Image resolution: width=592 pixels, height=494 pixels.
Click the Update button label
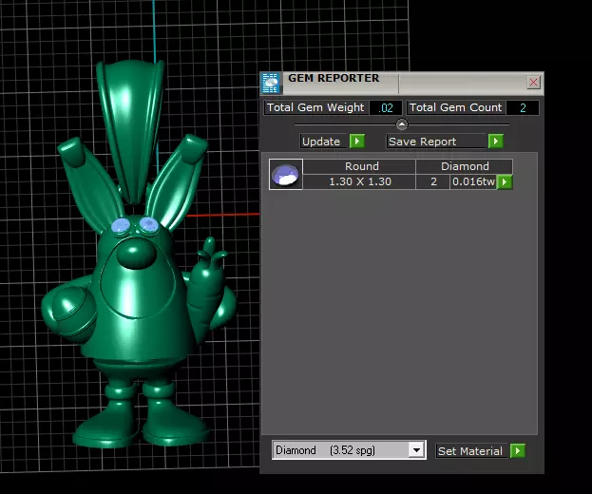[x=321, y=142]
